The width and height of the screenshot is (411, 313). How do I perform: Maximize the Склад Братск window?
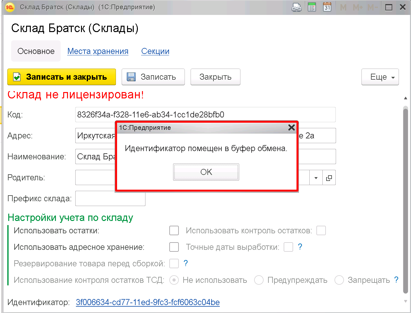[x=389, y=7]
